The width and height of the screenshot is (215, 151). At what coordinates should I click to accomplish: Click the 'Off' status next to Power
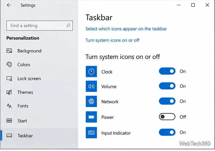coord(183,117)
